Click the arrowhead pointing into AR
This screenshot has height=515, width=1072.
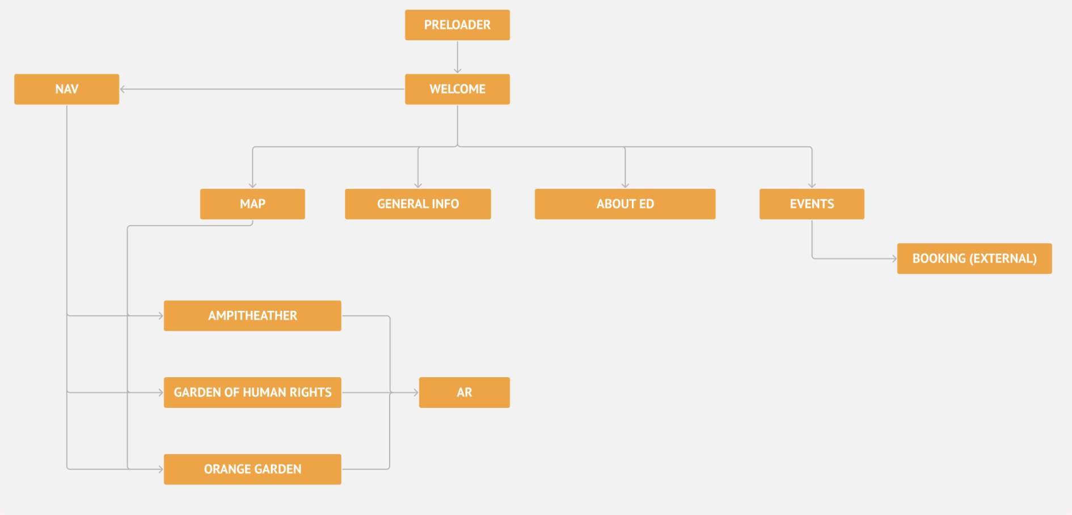pos(415,392)
